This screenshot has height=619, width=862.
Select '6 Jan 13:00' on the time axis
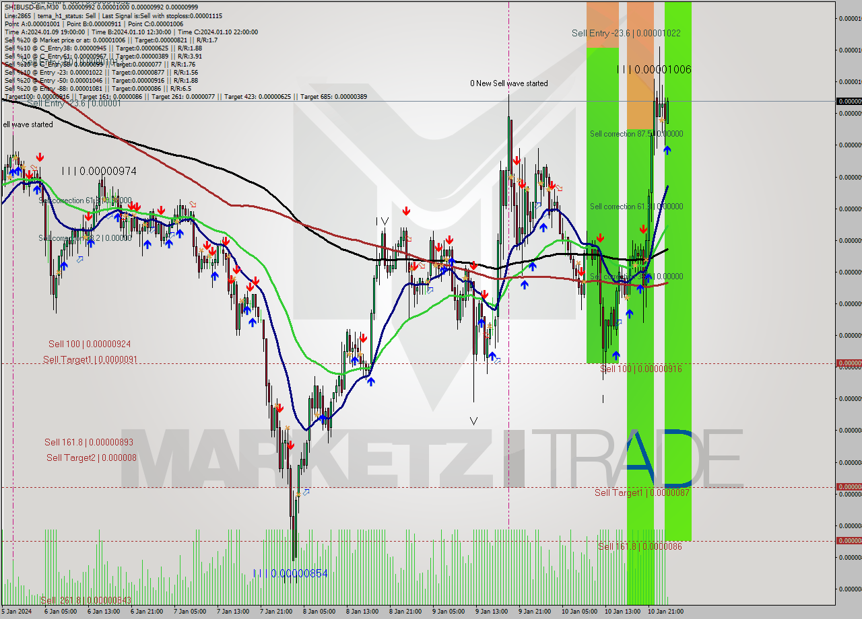click(x=104, y=611)
